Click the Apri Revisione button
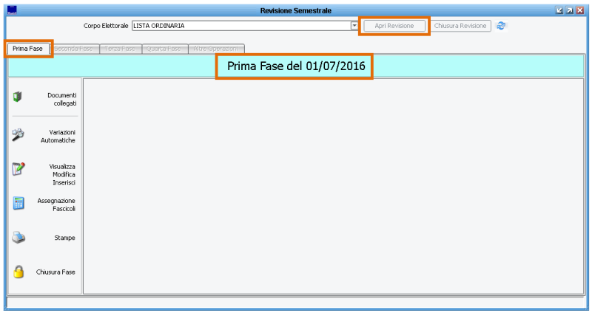 394,26
